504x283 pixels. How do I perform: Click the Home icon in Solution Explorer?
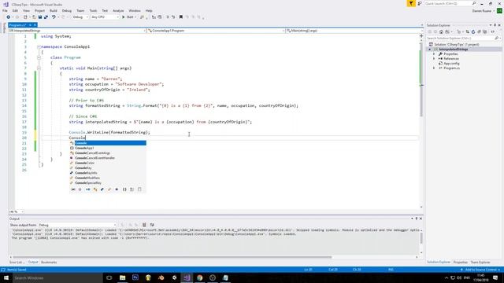(x=441, y=31)
